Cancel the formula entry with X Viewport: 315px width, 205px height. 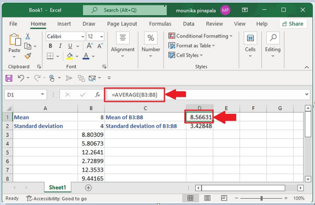pos(67,94)
